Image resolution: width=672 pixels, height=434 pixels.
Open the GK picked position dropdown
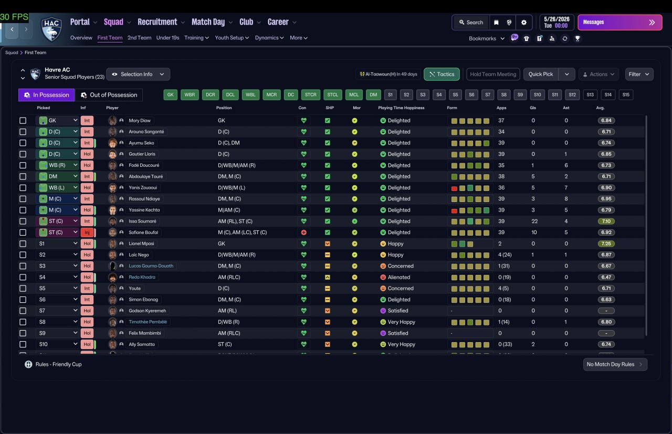point(57,121)
